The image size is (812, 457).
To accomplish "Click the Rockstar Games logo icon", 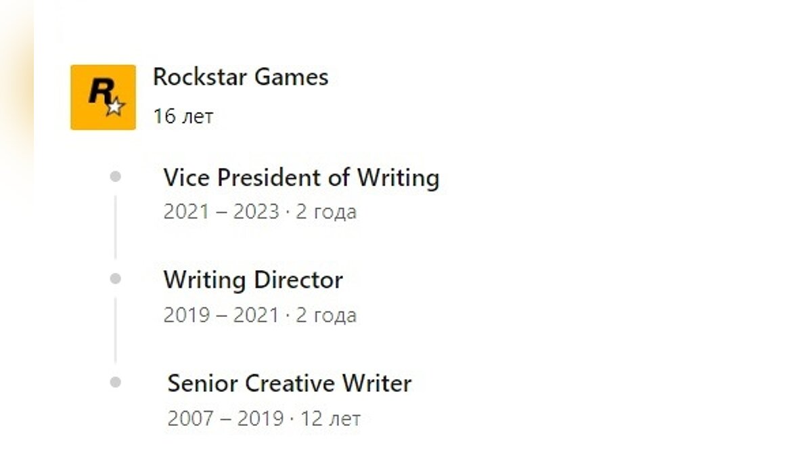I will point(103,97).
